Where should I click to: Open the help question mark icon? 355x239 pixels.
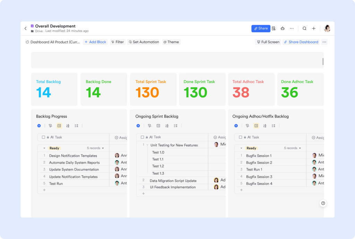coord(323,203)
